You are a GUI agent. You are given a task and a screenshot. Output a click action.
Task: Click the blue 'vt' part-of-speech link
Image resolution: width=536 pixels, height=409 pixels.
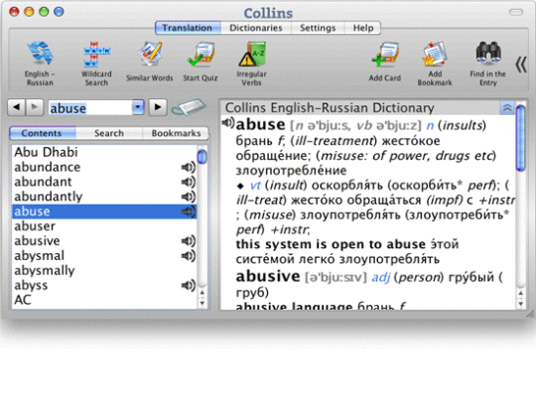[x=255, y=186]
